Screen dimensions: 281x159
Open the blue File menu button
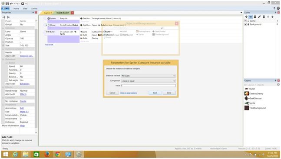pyautogui.click(x=5, y=8)
